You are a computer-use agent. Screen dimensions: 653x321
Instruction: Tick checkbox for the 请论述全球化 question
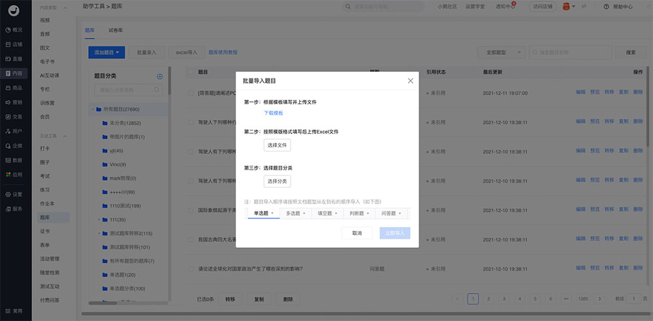coord(191,268)
